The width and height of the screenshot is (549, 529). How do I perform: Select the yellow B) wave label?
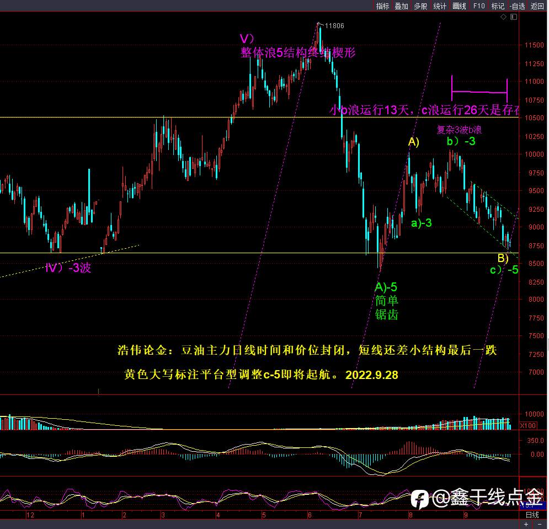(503, 258)
